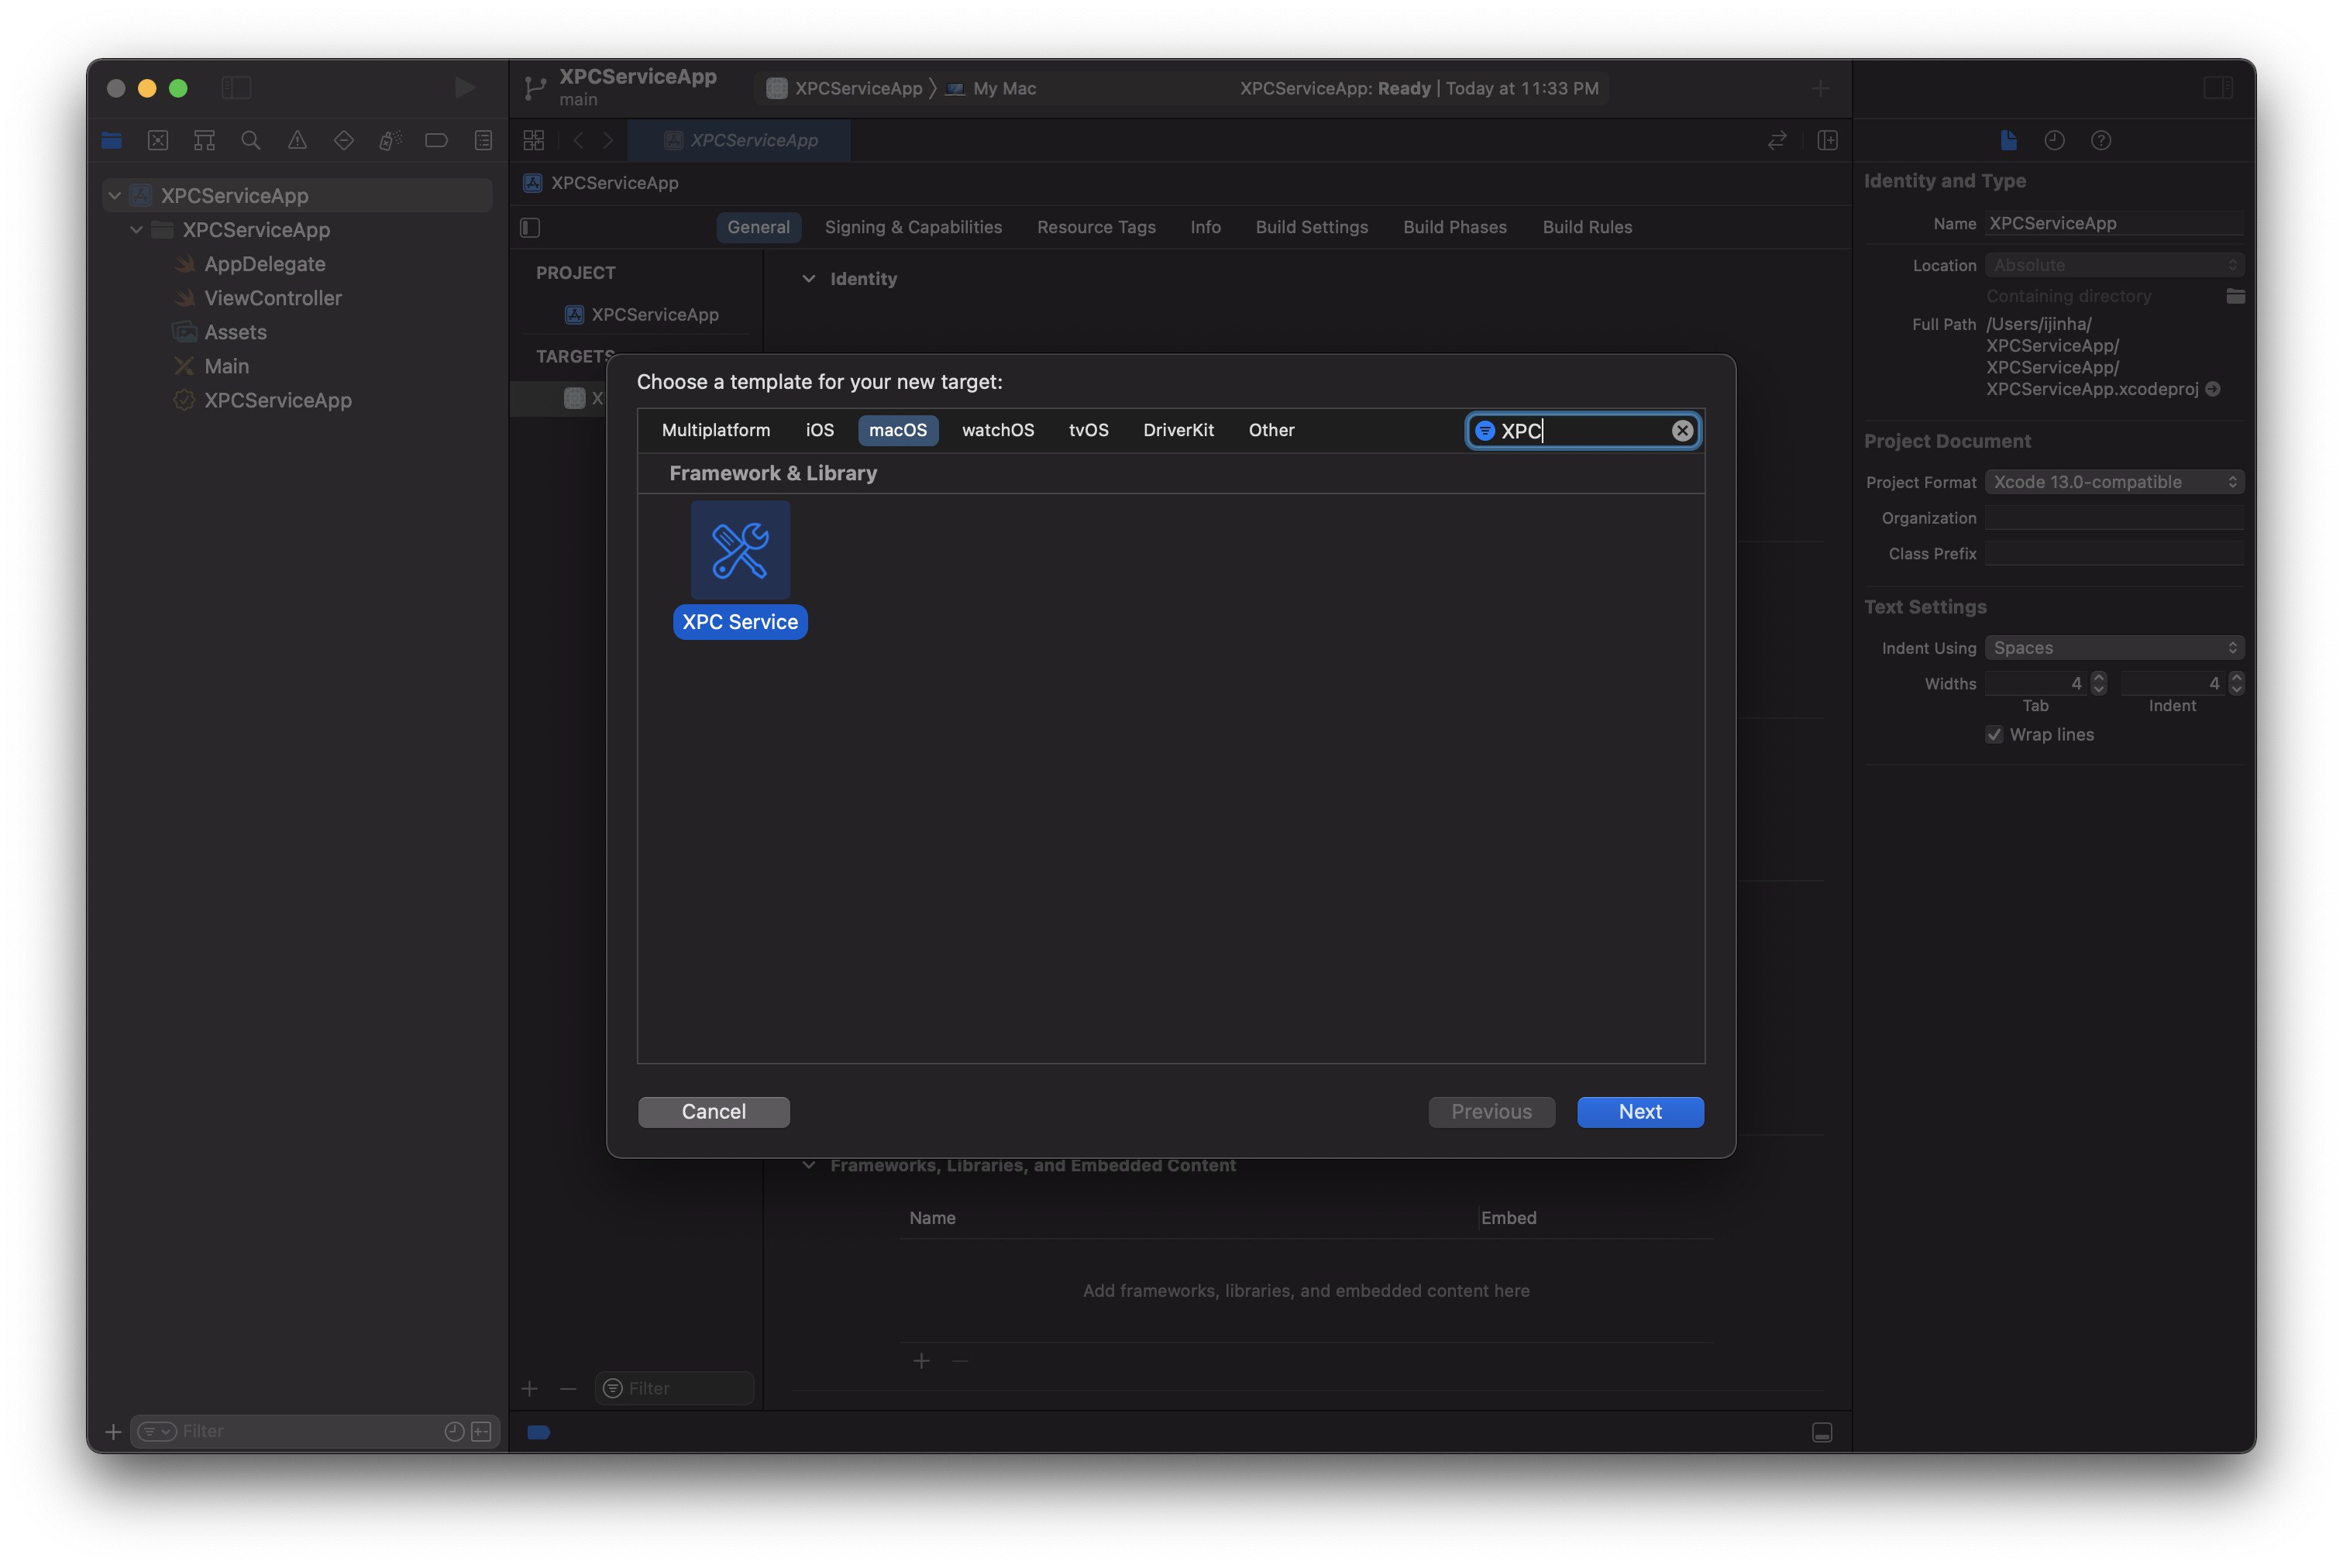The width and height of the screenshot is (2343, 1568).
Task: Toggle the Wrap lines checkbox
Action: point(1994,735)
